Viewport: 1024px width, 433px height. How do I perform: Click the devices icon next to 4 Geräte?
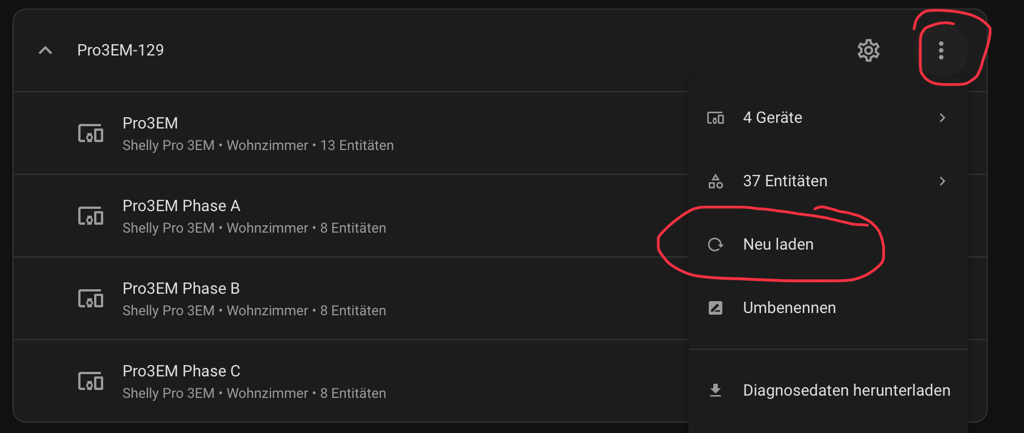tap(716, 118)
